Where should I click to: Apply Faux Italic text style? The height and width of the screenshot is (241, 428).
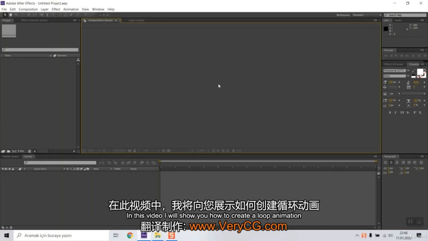(x=396, y=113)
